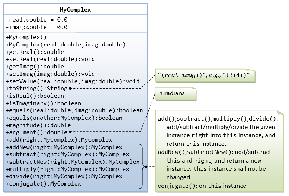
Task: Click the +isImaginary():boolean method
Action: (x=44, y=103)
